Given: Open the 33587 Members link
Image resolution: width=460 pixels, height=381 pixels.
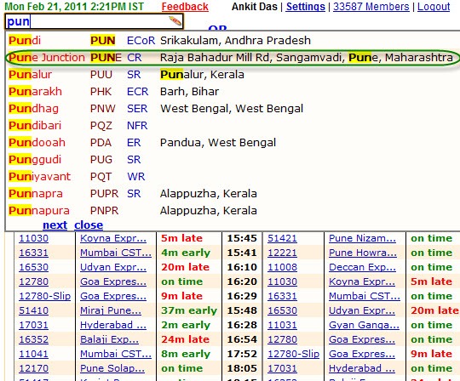Looking at the screenshot, I should tap(371, 7).
